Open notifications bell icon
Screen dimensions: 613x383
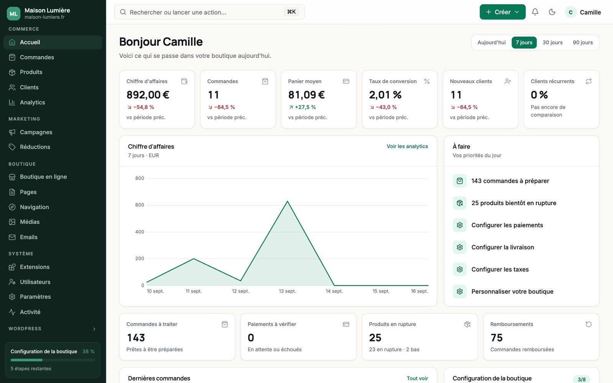pos(535,12)
